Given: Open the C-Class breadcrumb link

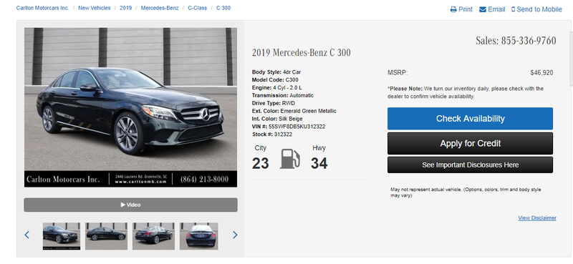Looking at the screenshot, I should 198,8.
